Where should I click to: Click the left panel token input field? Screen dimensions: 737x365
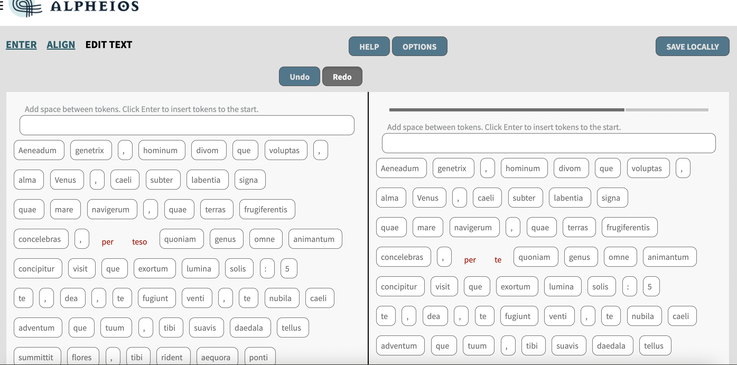187,125
